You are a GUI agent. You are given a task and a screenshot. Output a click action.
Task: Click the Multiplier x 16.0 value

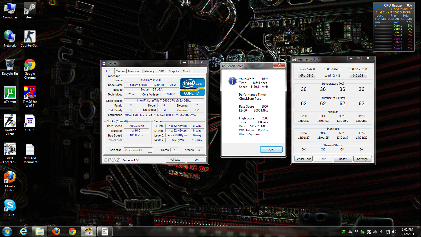tap(136, 131)
